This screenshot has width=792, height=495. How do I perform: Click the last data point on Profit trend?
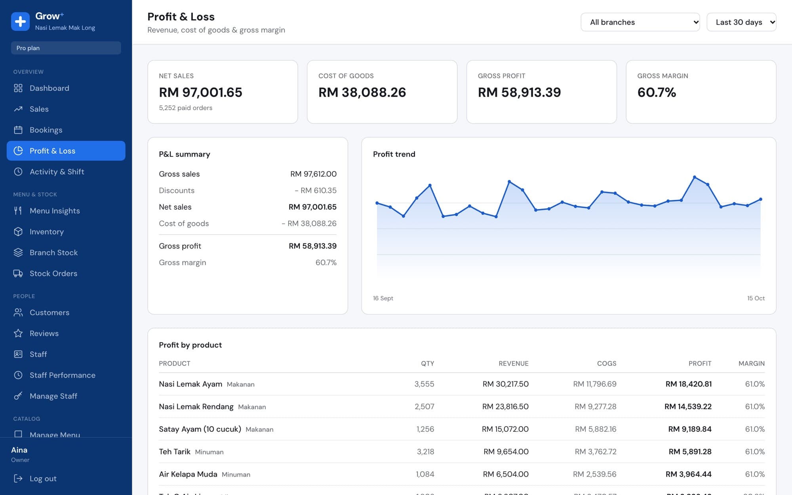coord(760,199)
